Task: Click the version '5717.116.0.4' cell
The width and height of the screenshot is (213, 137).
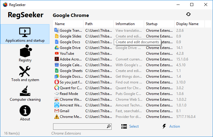Action: (186, 116)
